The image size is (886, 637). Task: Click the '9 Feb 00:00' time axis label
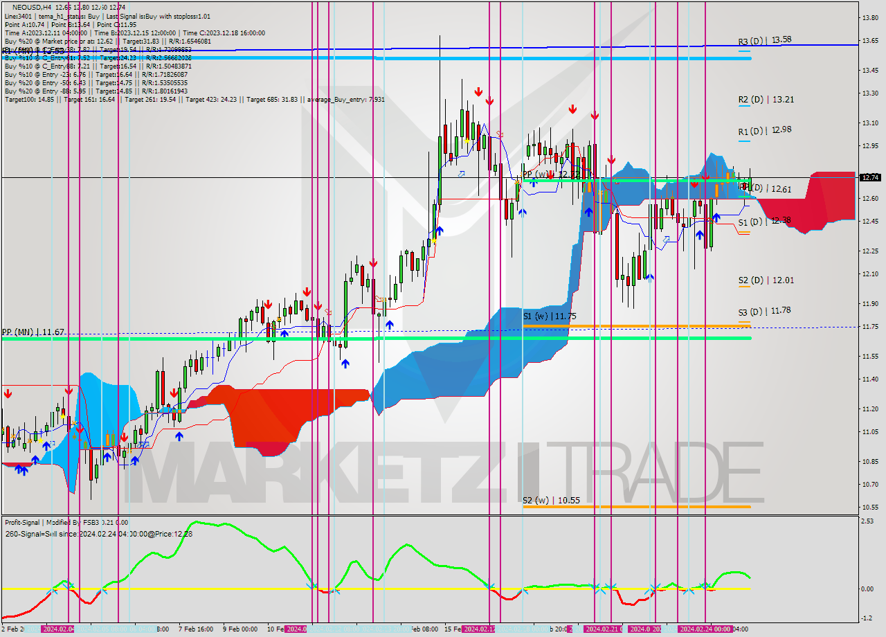pos(239,629)
